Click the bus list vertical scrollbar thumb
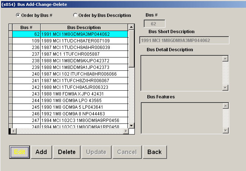The width and height of the screenshot is (246, 171). coord(131,49)
